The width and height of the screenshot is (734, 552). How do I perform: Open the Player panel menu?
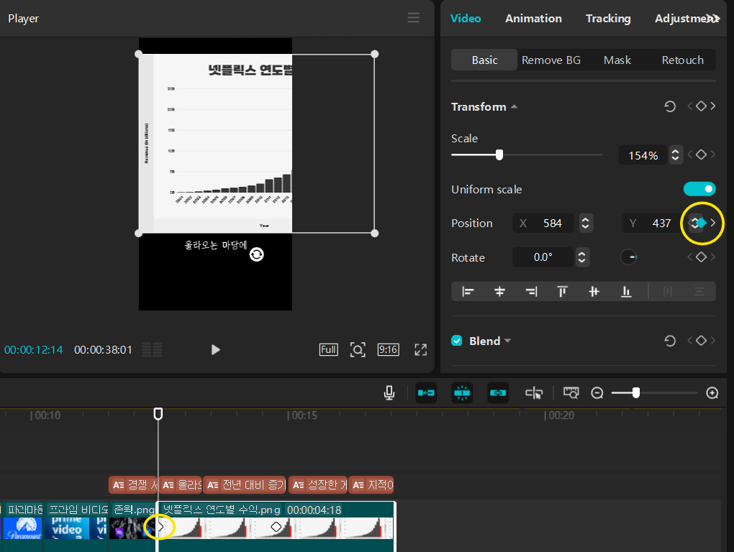413,18
